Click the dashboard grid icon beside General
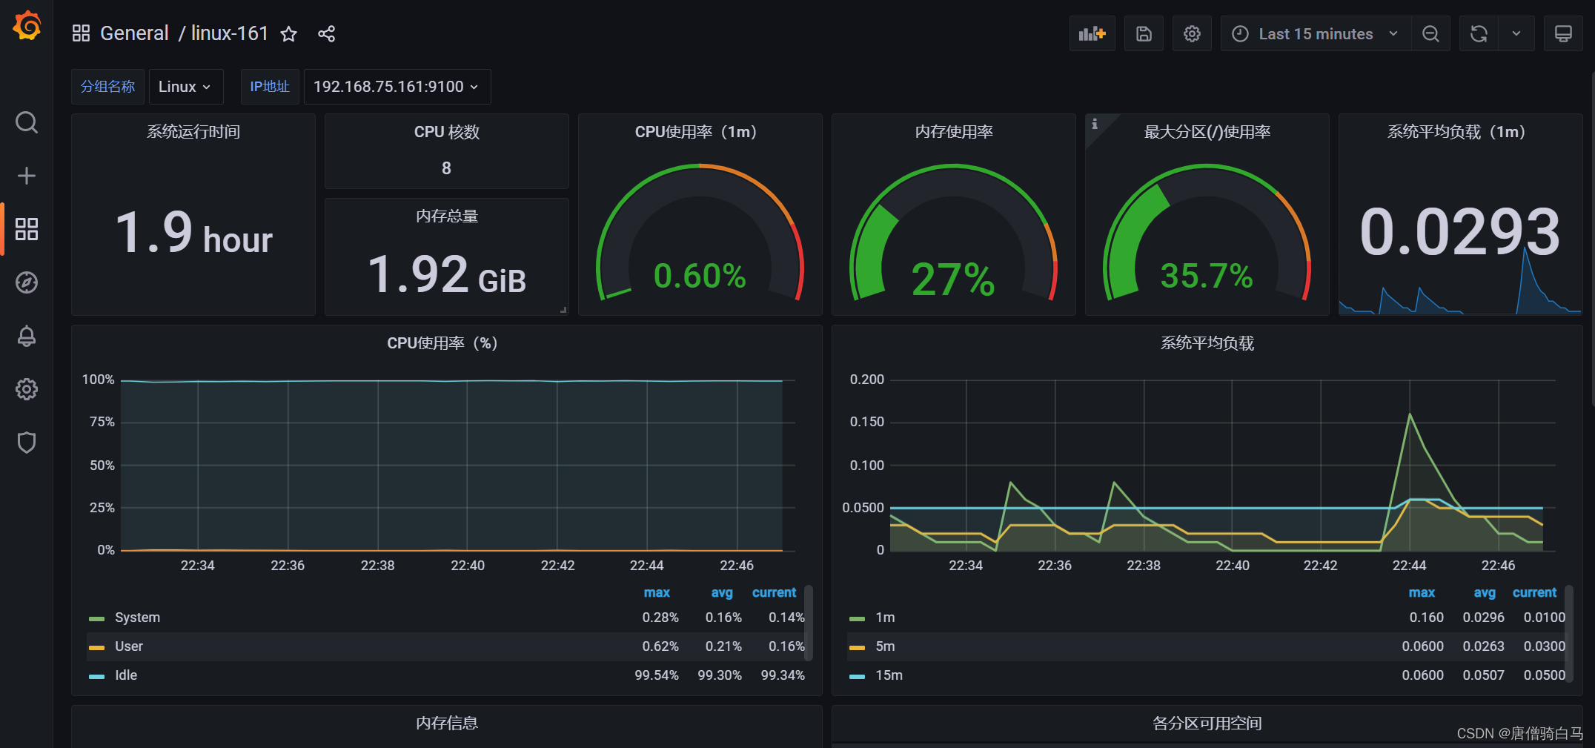This screenshot has height=748, width=1595. click(x=81, y=33)
